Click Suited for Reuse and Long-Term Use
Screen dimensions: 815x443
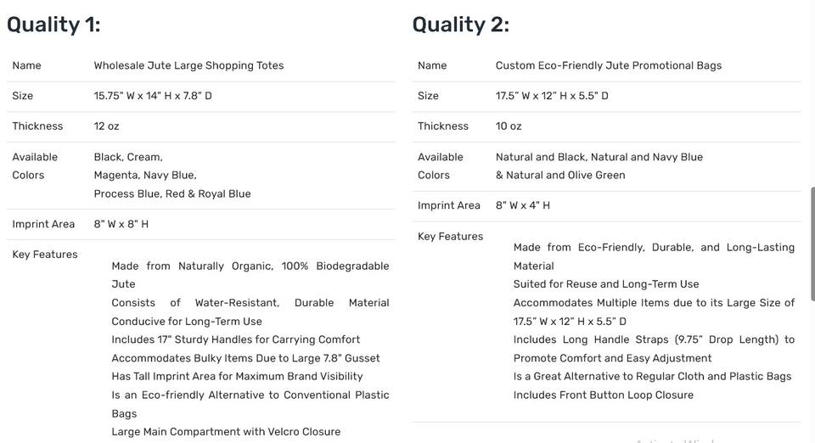[605, 284]
